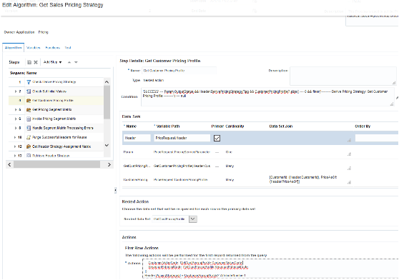Click resize handle of the Condition text box

(x=392, y=104)
